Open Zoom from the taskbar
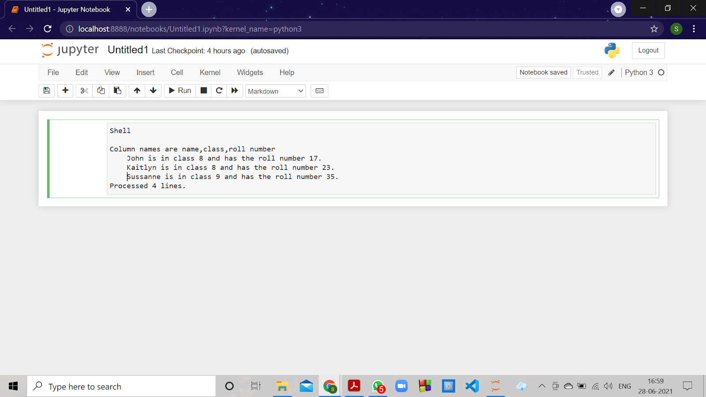Image resolution: width=706 pixels, height=397 pixels. (401, 386)
